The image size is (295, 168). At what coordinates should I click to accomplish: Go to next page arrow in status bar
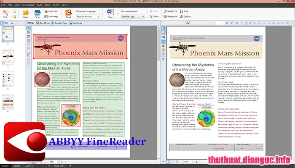coord(70,166)
